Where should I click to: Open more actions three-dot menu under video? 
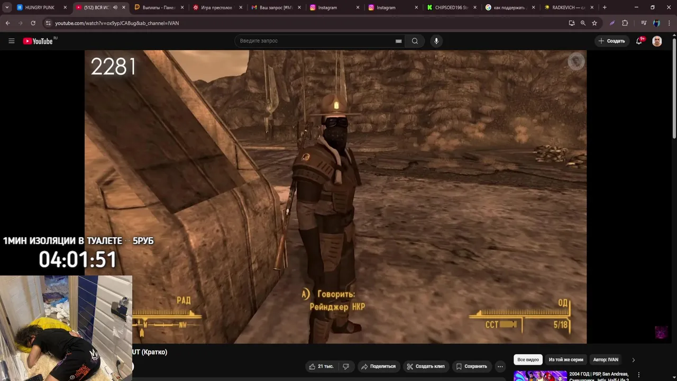(x=500, y=366)
